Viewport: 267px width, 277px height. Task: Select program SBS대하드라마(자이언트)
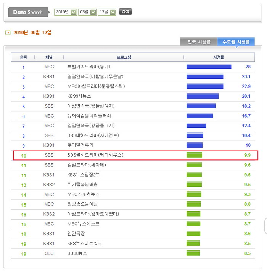(93, 135)
